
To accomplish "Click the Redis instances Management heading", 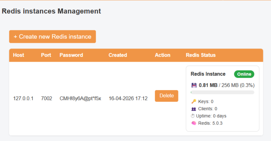I will (x=51, y=11).
